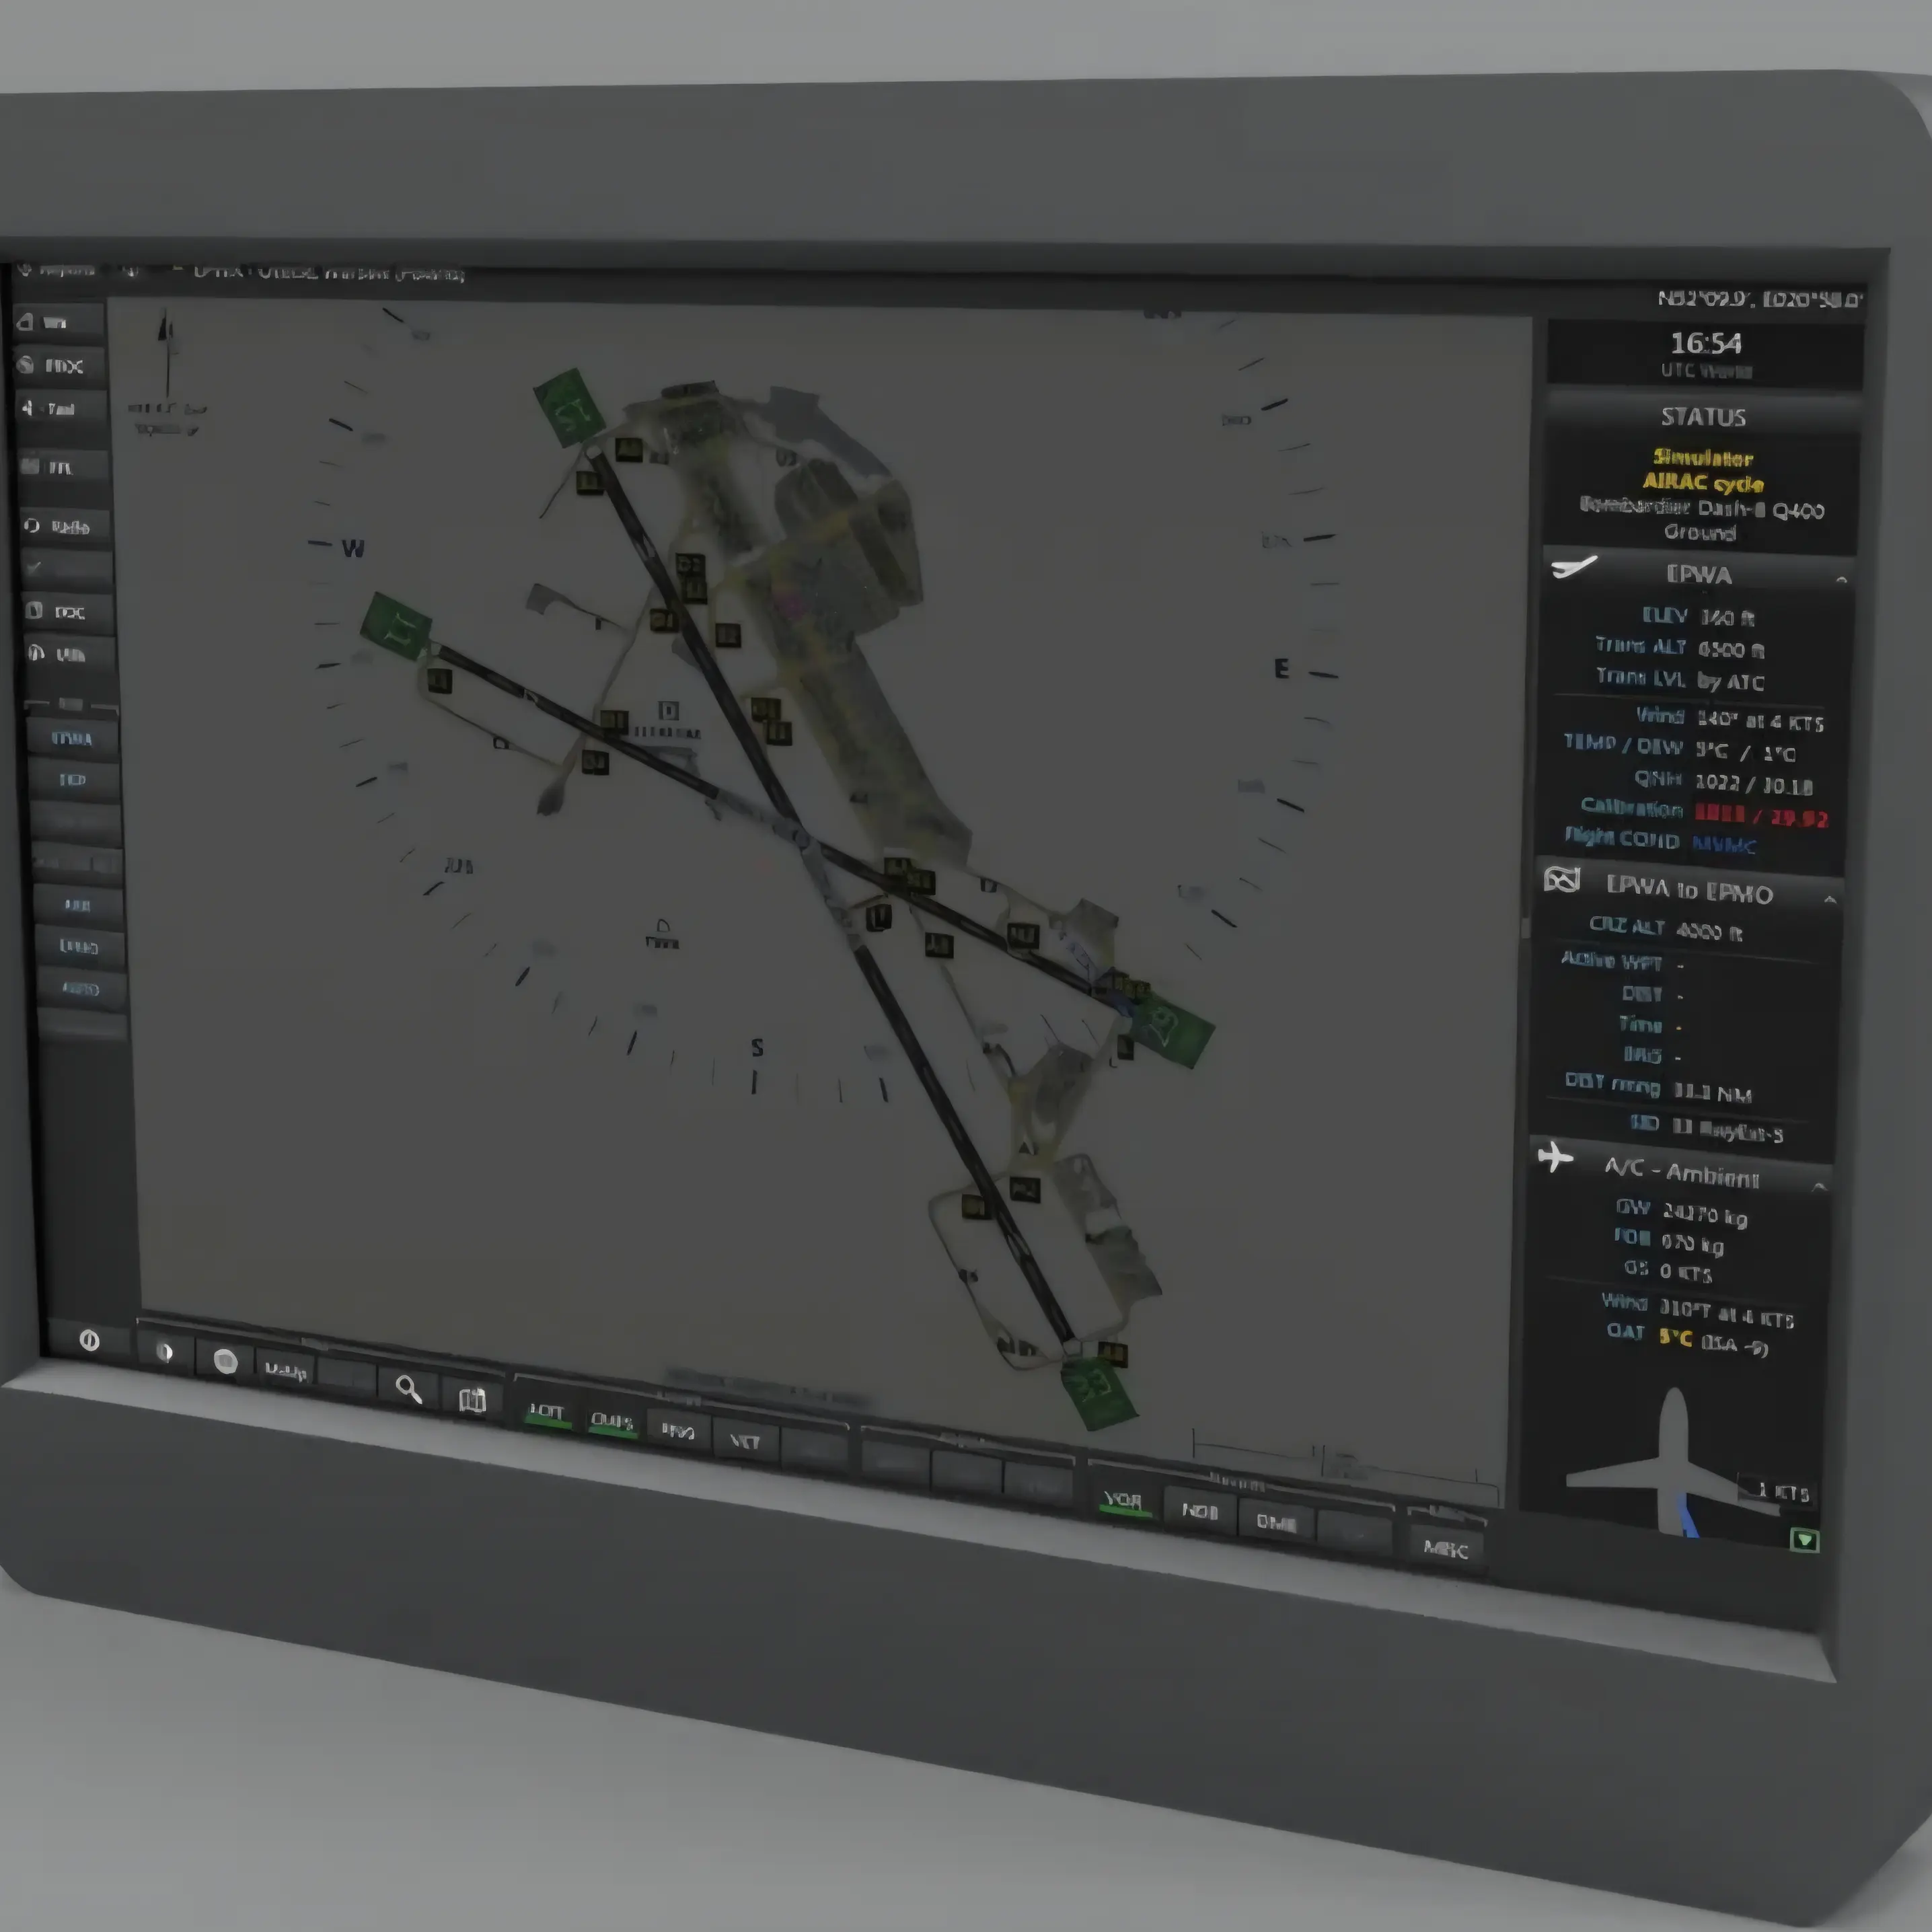
Task: Click the "Ground" status text
Action: click(x=1699, y=532)
